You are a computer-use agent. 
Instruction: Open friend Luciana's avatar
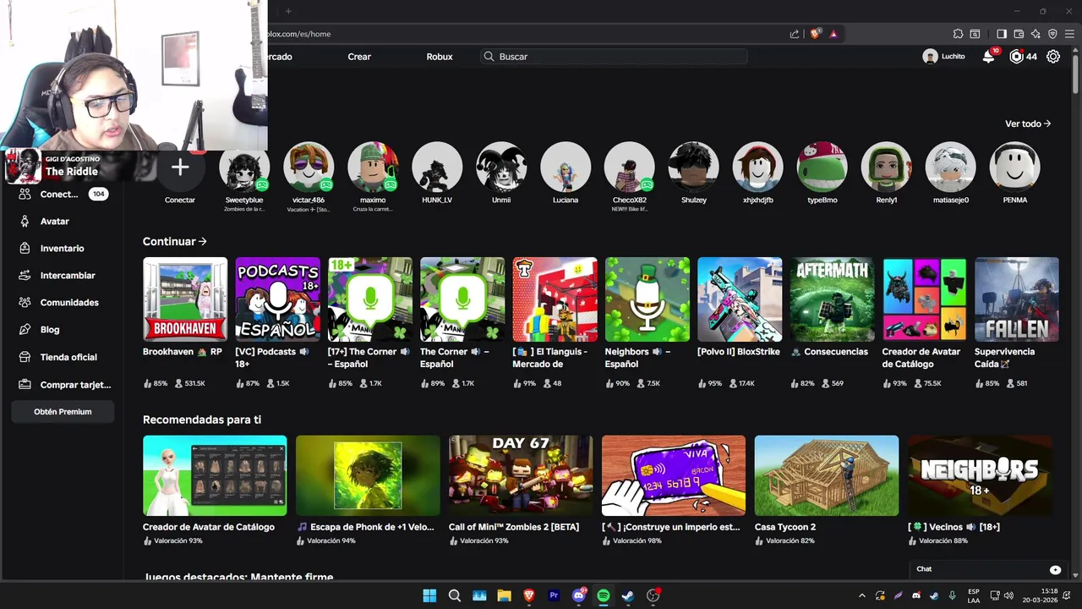click(566, 167)
